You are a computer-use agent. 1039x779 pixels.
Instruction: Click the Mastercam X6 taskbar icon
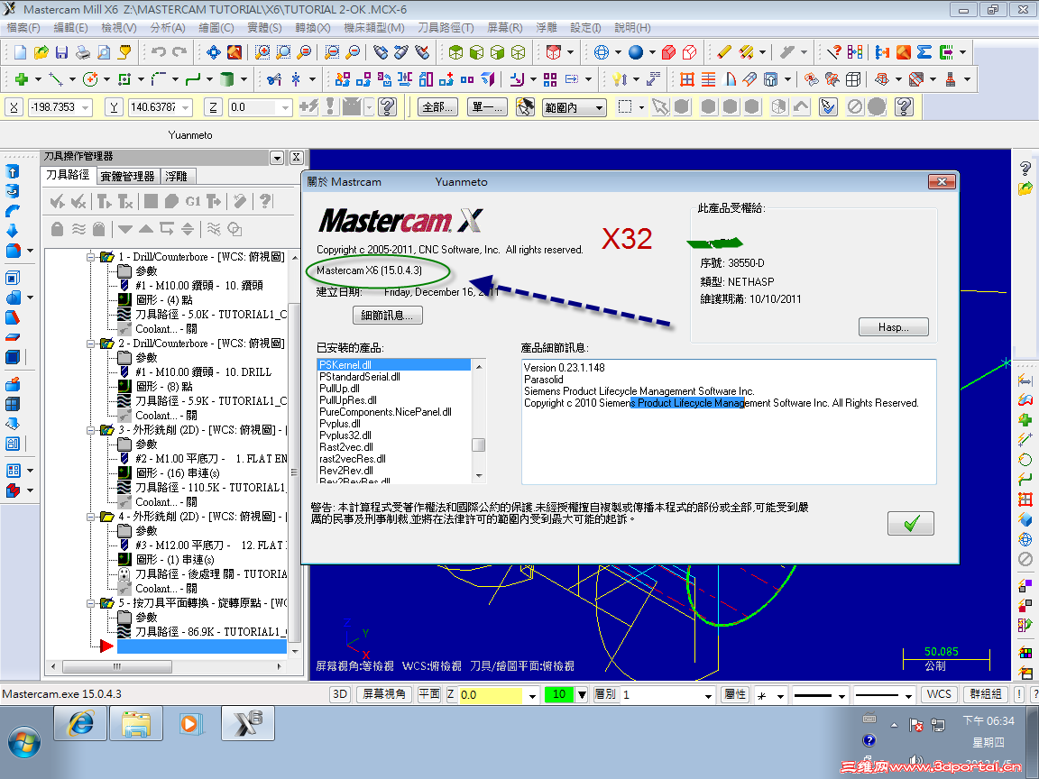point(247,723)
